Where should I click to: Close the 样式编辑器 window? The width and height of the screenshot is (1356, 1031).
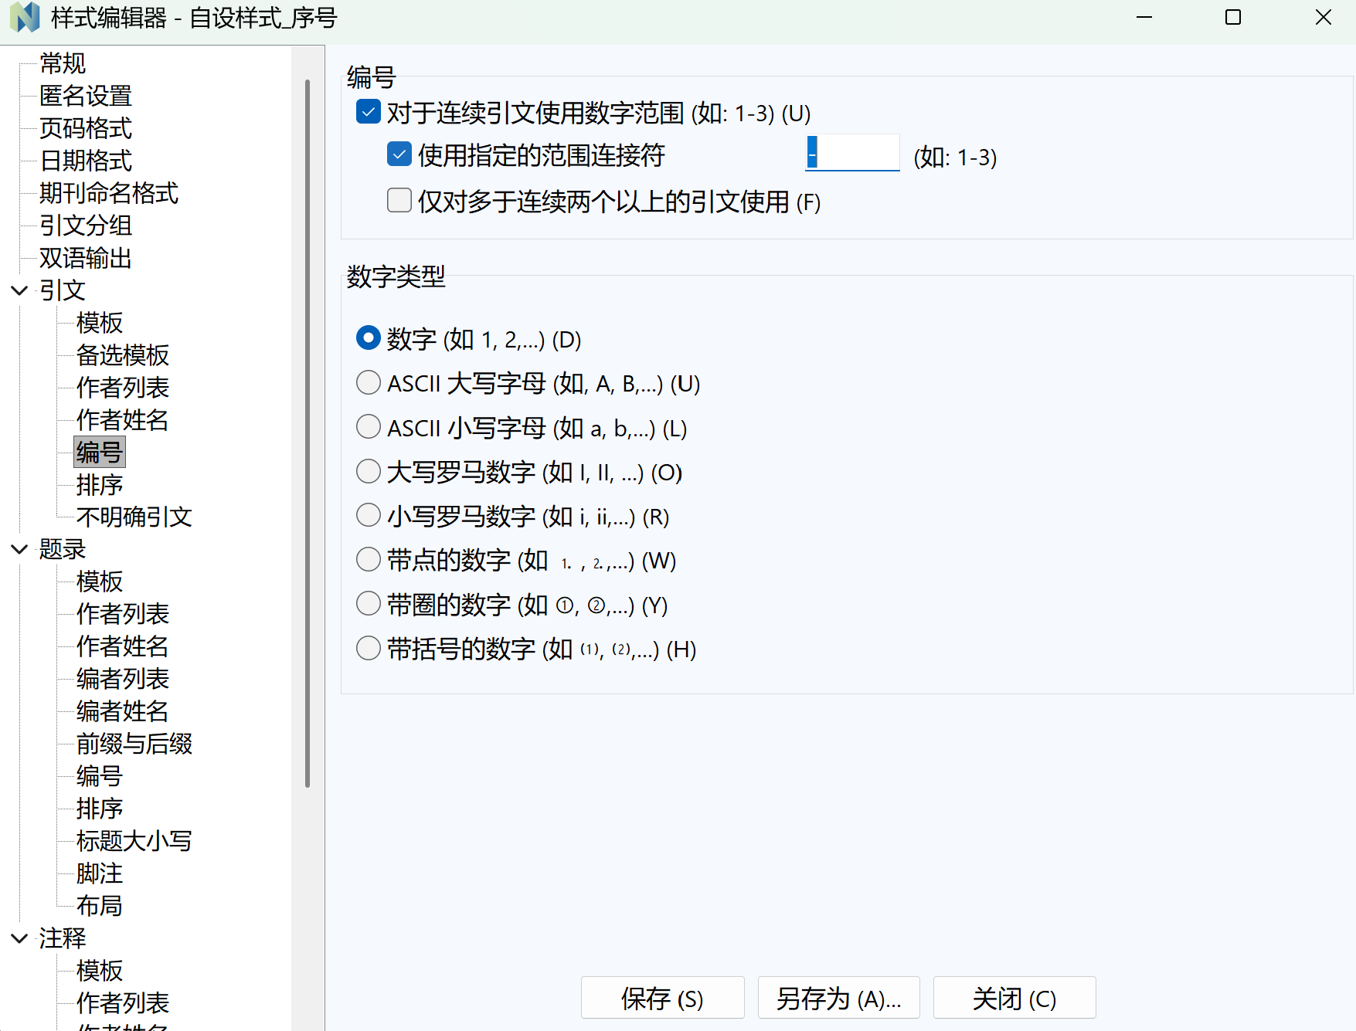(x=1324, y=17)
